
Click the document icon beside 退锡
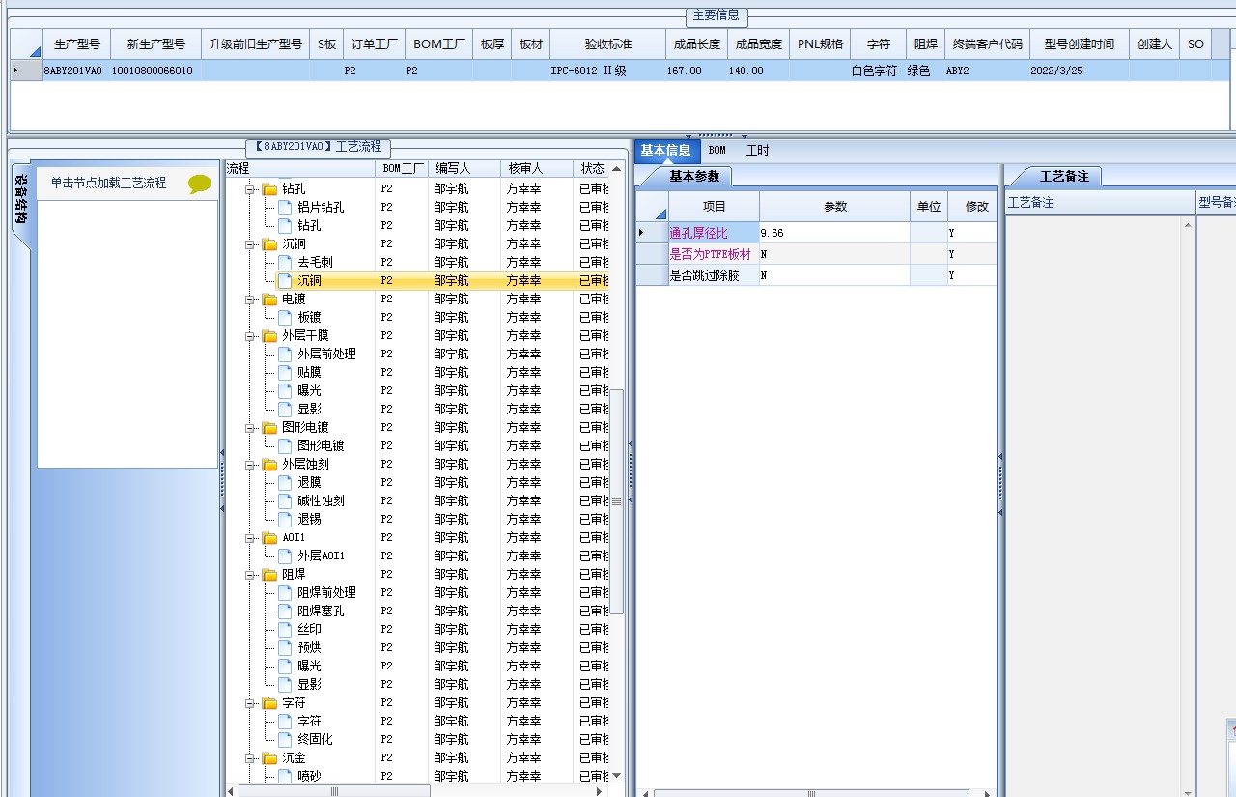click(x=285, y=519)
